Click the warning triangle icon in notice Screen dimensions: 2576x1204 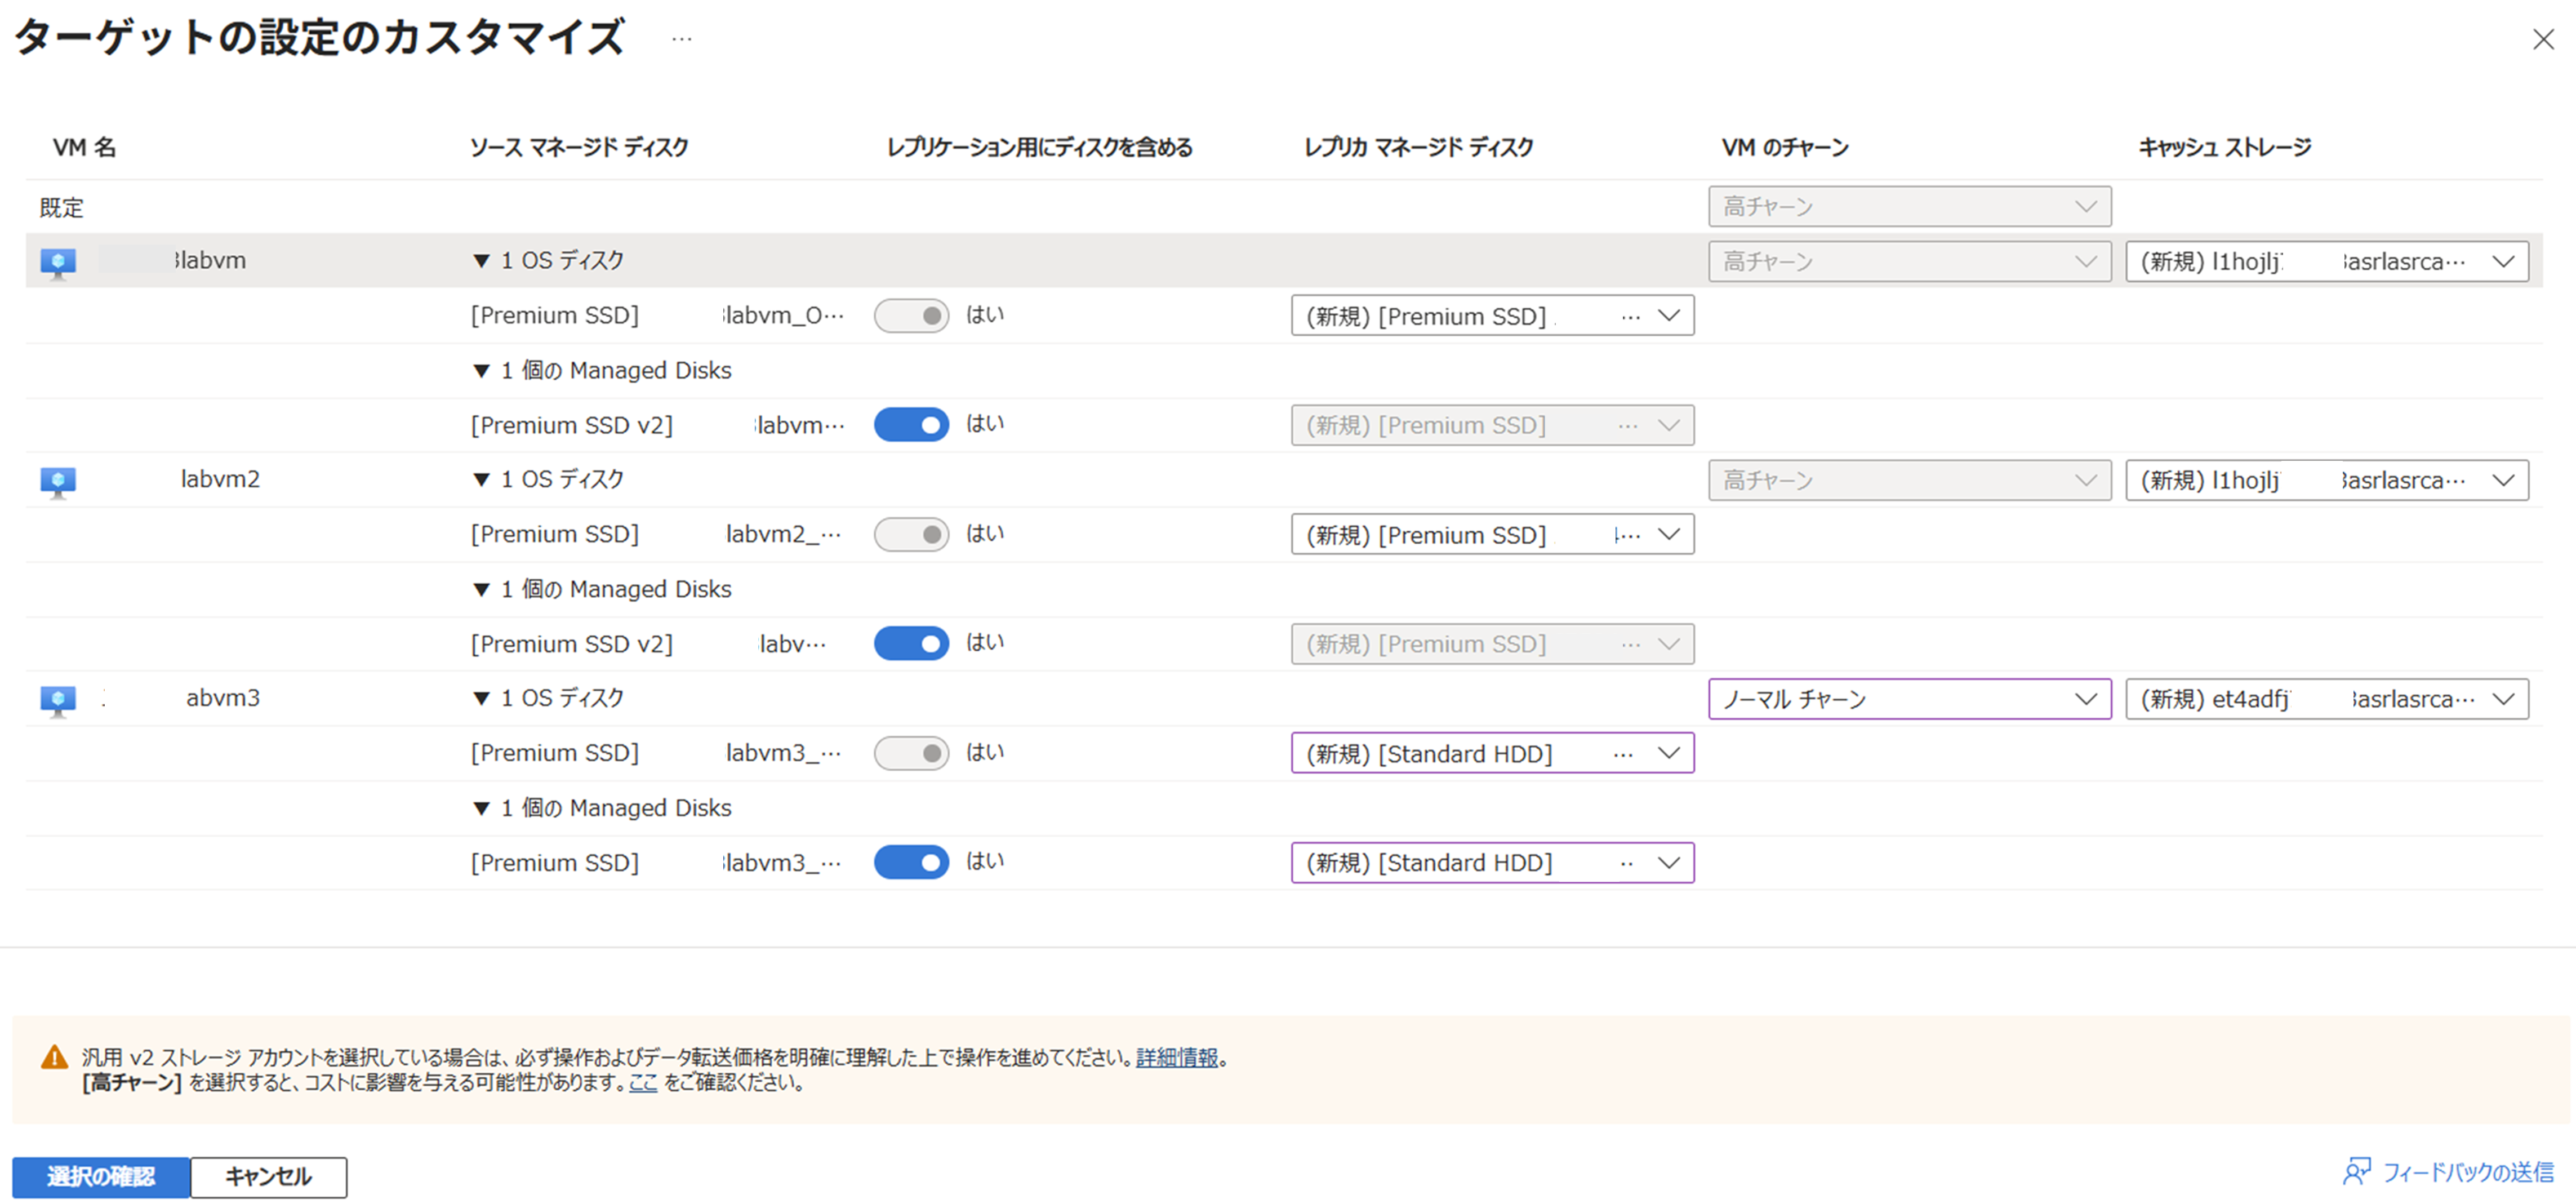(54, 1057)
